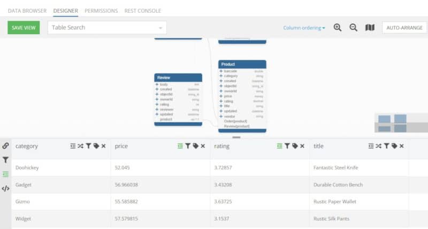Open the REST Console tab
428x229 pixels.
[142, 11]
